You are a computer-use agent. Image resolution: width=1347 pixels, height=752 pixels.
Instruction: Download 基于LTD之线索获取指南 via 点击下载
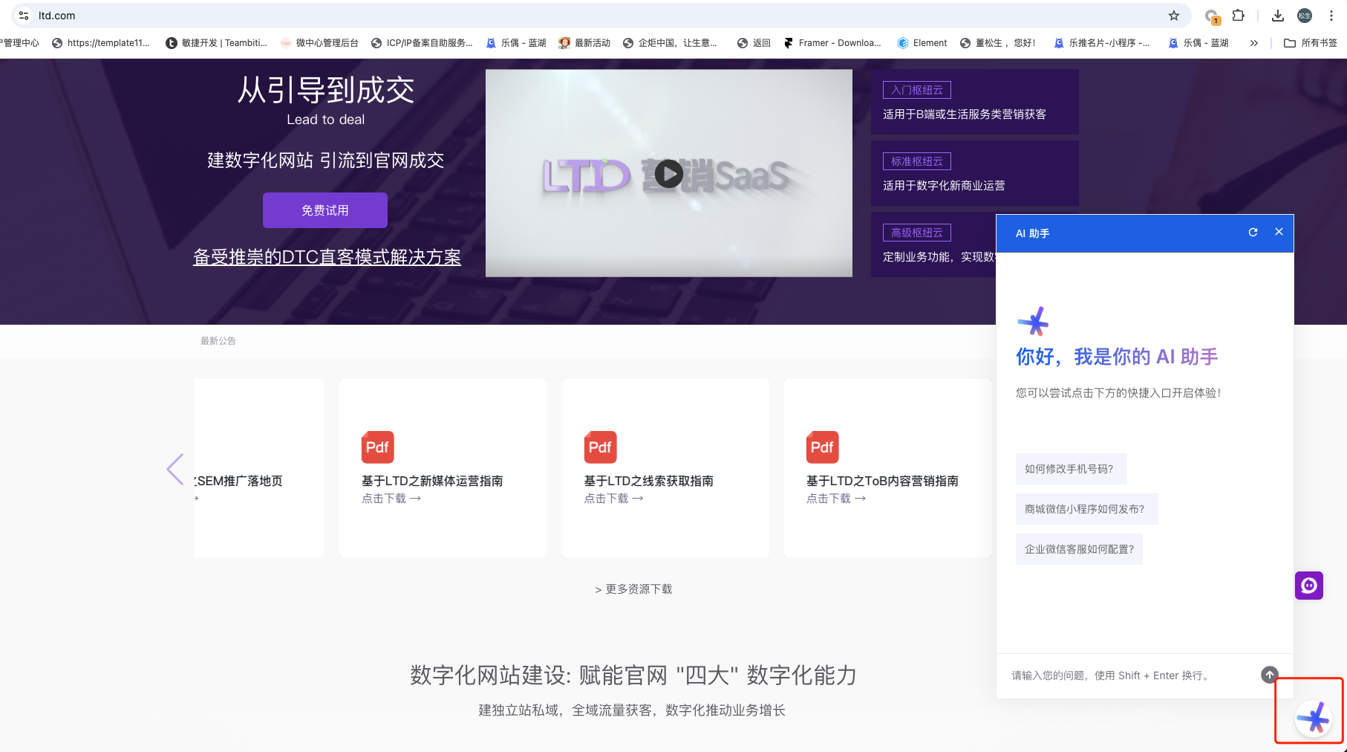pos(613,499)
